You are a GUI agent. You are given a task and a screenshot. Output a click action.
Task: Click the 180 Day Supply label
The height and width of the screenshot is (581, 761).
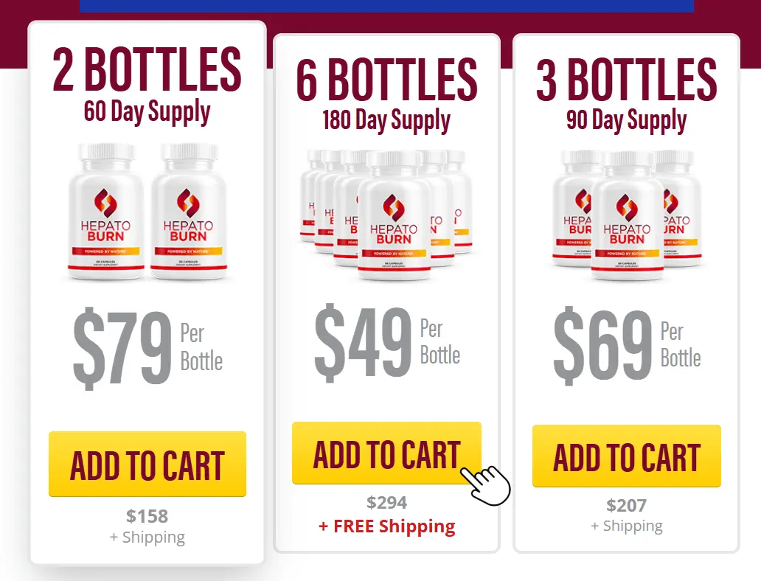[x=386, y=120]
